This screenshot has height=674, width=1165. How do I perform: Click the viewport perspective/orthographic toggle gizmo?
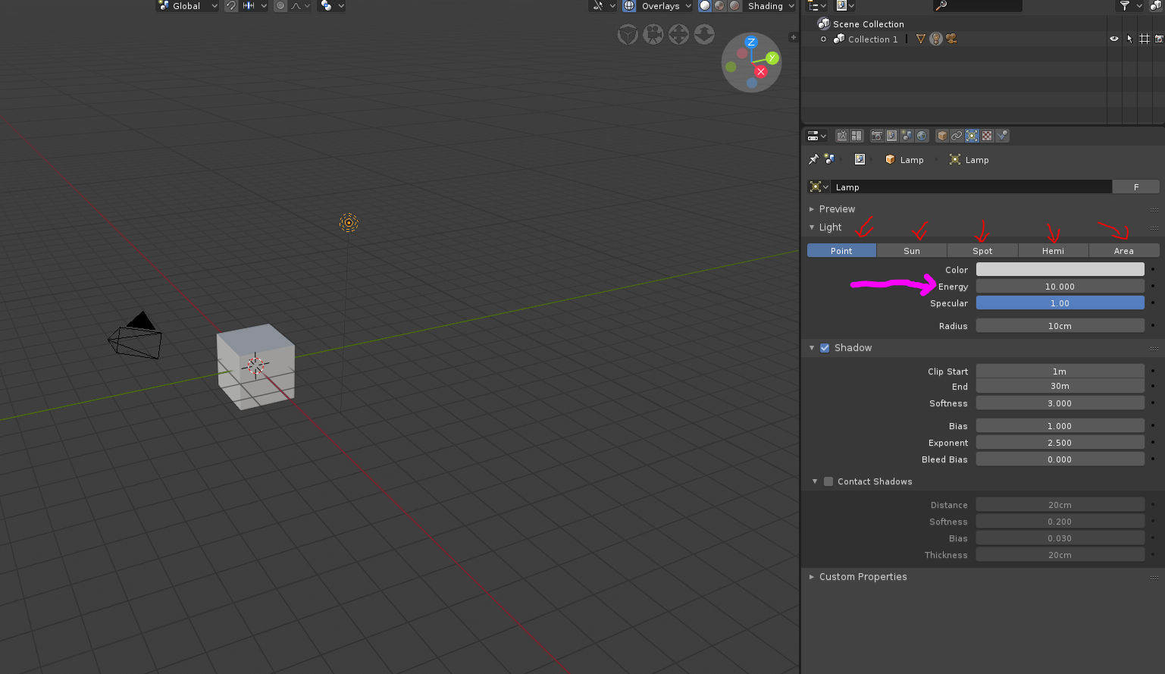628,34
